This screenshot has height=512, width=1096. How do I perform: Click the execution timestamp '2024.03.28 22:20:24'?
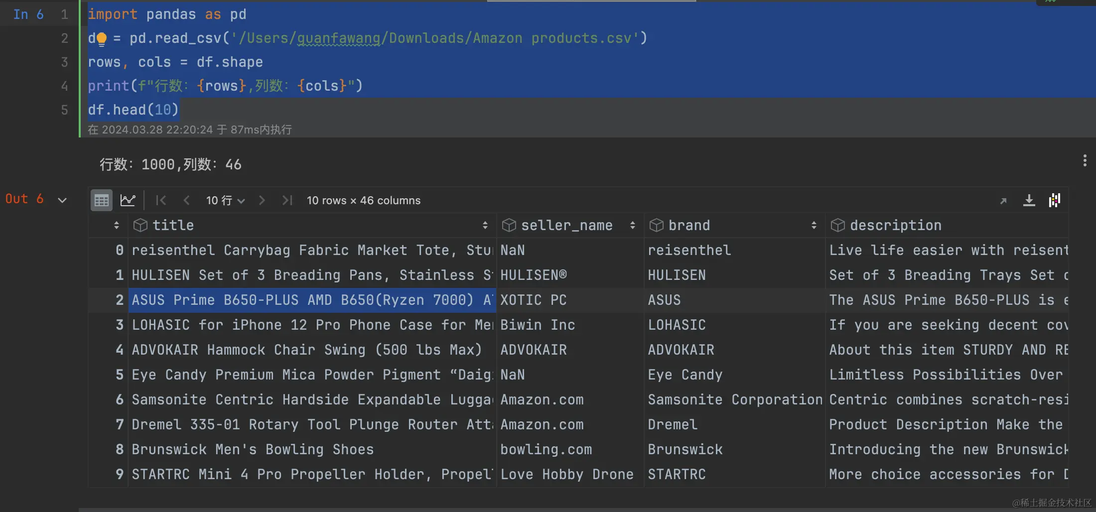(157, 130)
